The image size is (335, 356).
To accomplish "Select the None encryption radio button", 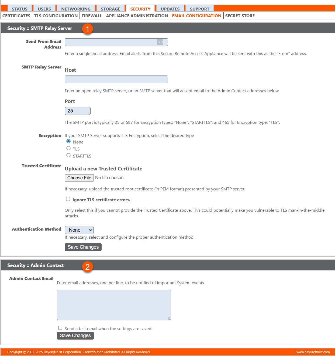I will (x=68, y=141).
